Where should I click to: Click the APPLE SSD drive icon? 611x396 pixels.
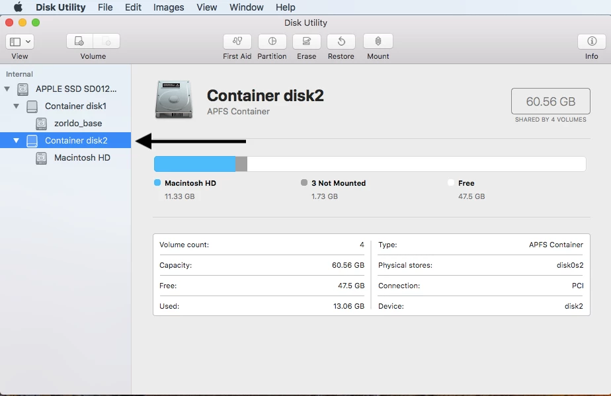(x=22, y=89)
